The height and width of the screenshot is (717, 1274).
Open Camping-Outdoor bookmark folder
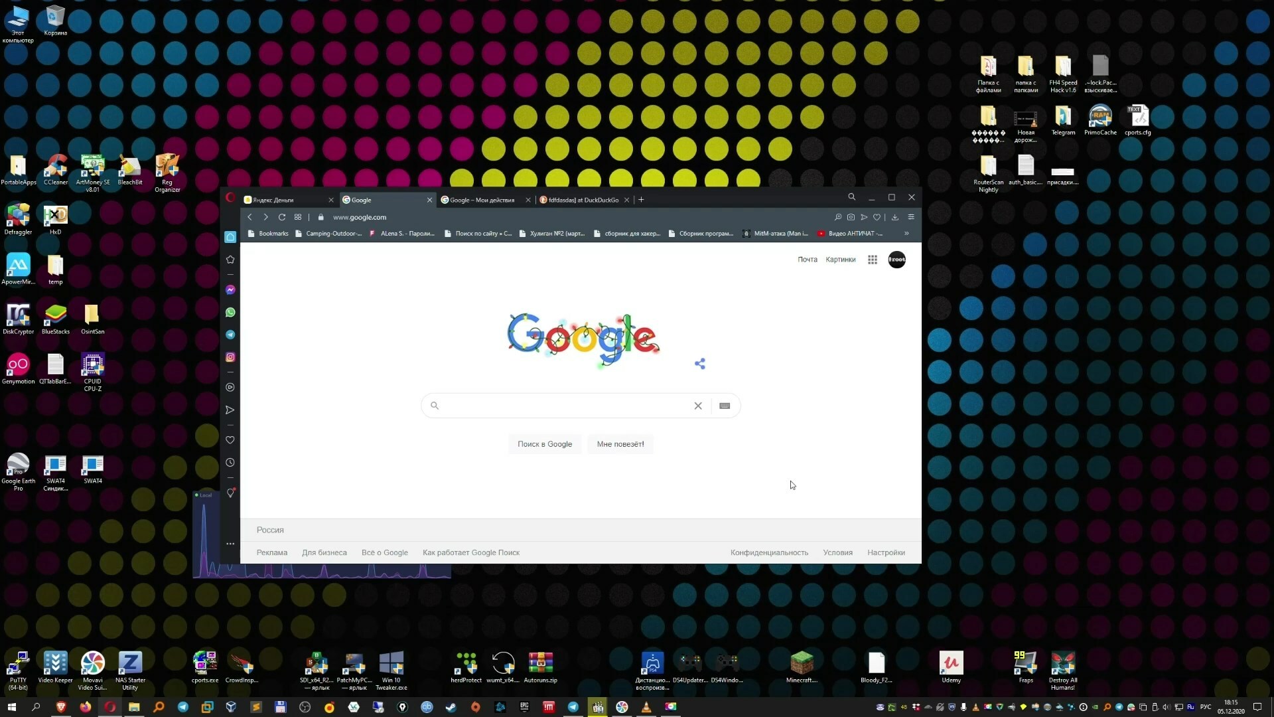coord(329,234)
